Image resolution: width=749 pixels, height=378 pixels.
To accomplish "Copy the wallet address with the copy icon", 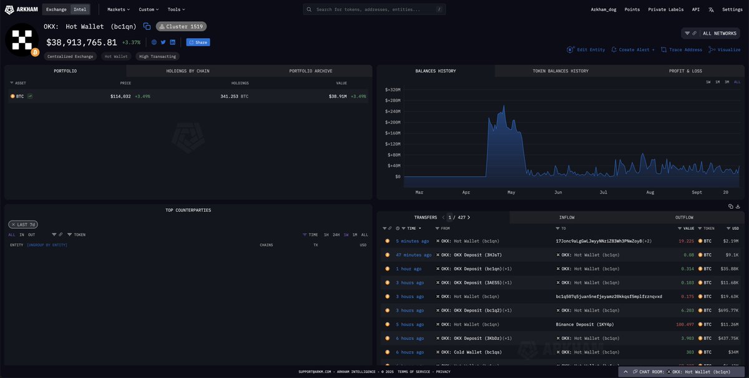I will click(147, 26).
